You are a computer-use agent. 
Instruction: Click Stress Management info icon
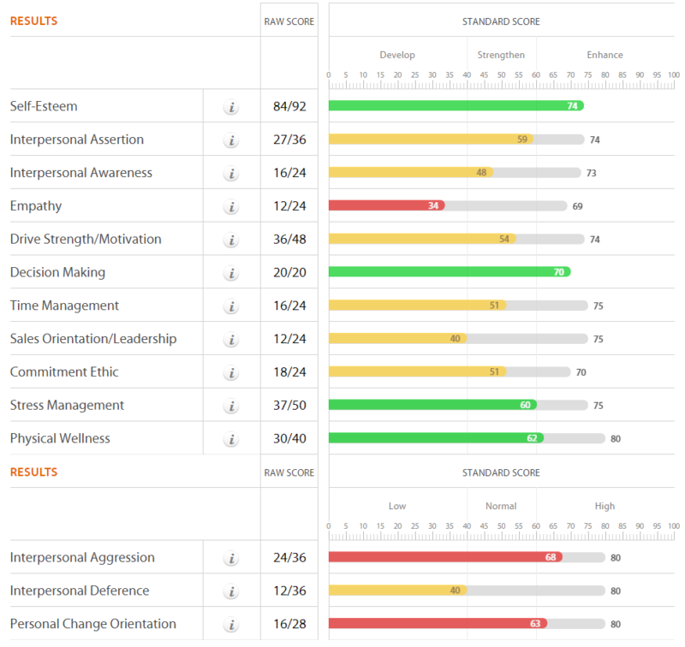pyautogui.click(x=231, y=406)
